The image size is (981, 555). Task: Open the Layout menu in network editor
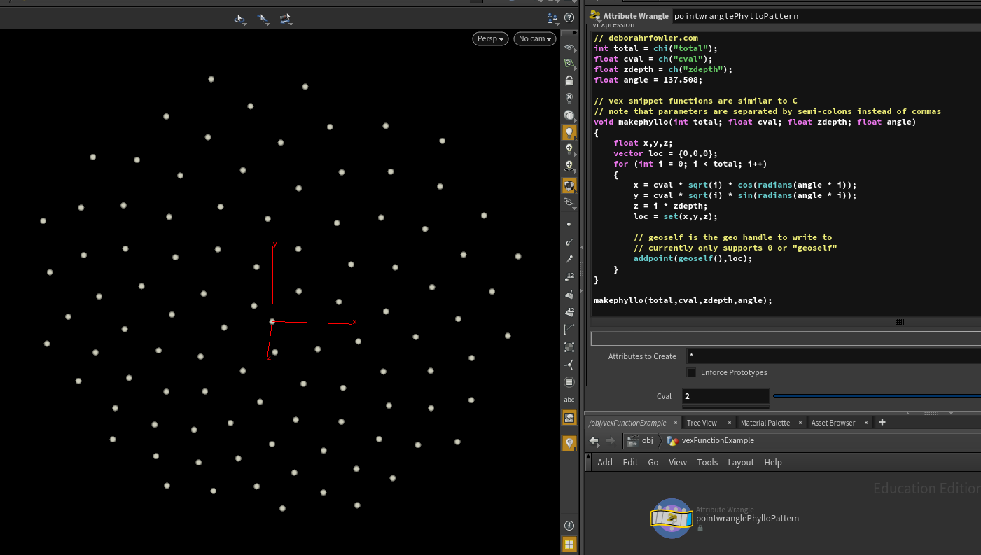[740, 463]
